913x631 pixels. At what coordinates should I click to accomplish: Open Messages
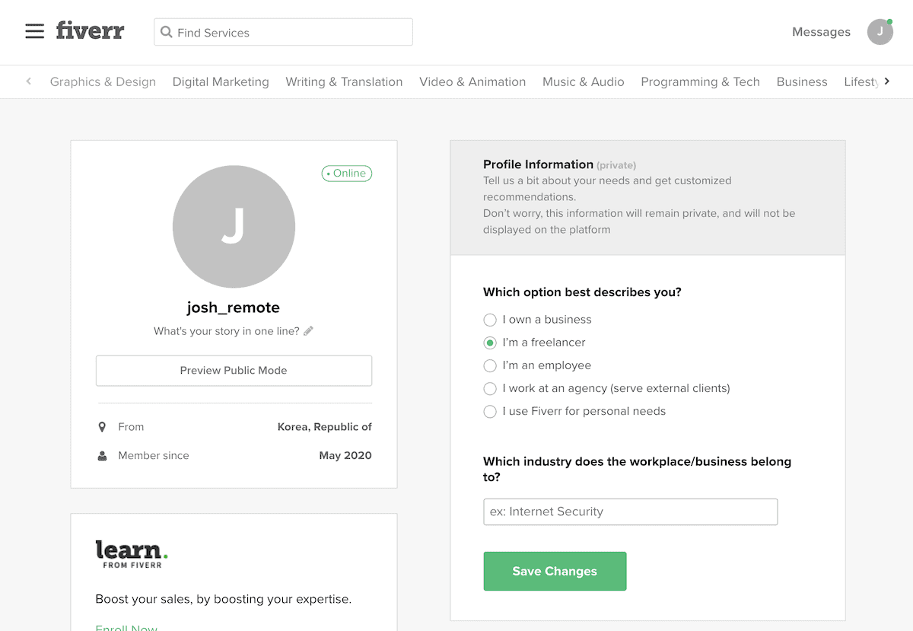(x=821, y=32)
